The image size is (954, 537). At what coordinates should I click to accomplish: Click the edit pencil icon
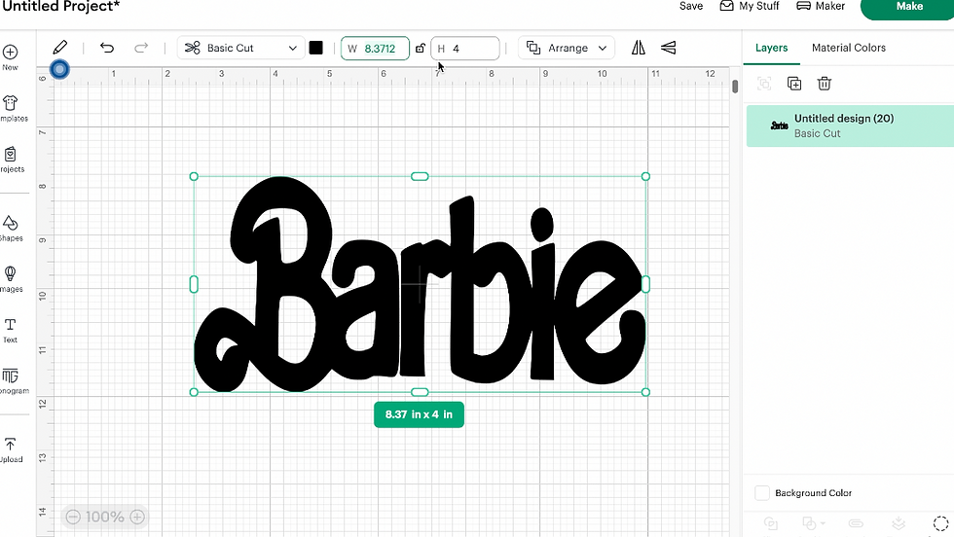coord(59,48)
